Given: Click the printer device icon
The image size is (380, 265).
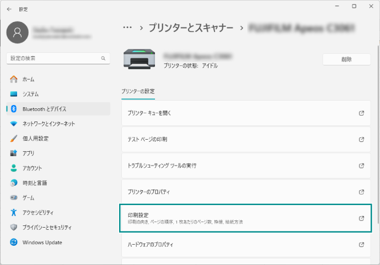Looking at the screenshot, I should click(136, 58).
